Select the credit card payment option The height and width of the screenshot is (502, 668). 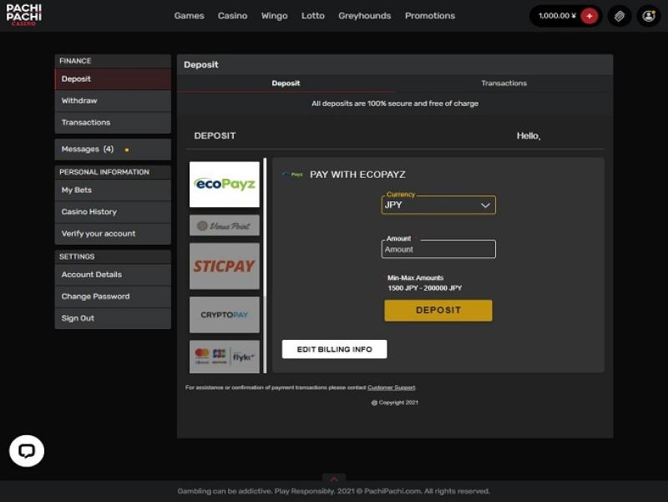coord(225,356)
